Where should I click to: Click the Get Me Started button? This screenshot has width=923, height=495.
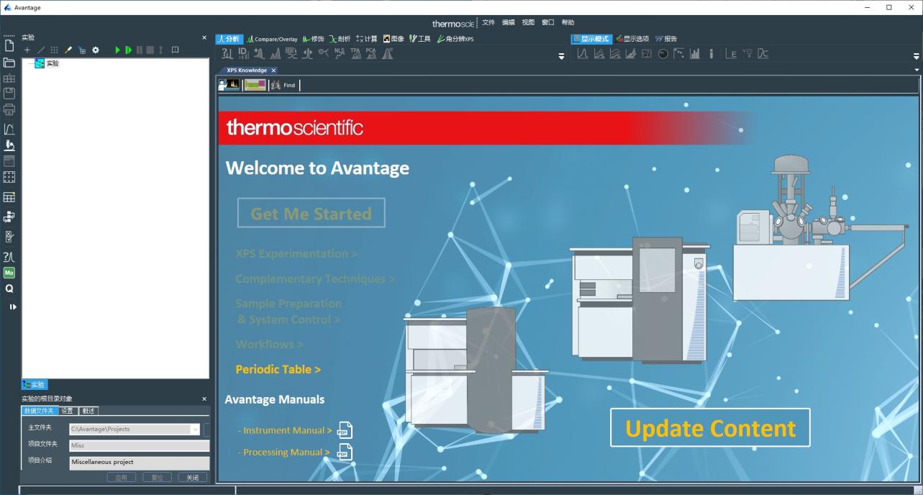coord(311,214)
